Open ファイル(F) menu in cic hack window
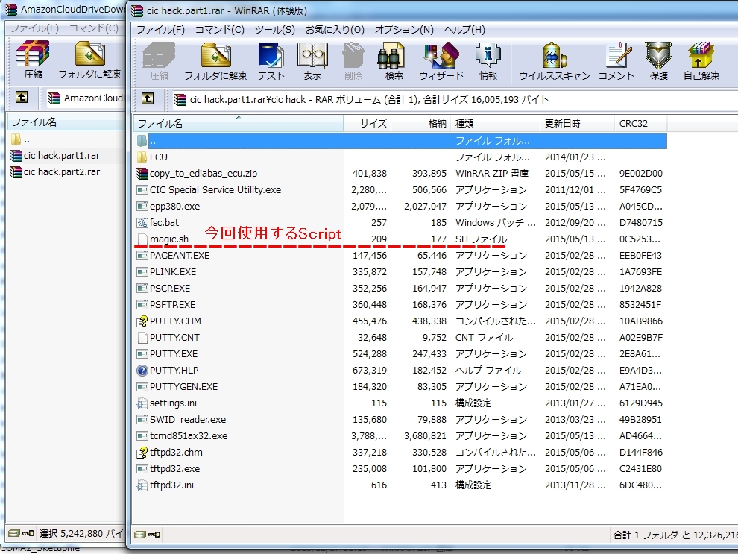The width and height of the screenshot is (738, 554). tap(160, 30)
